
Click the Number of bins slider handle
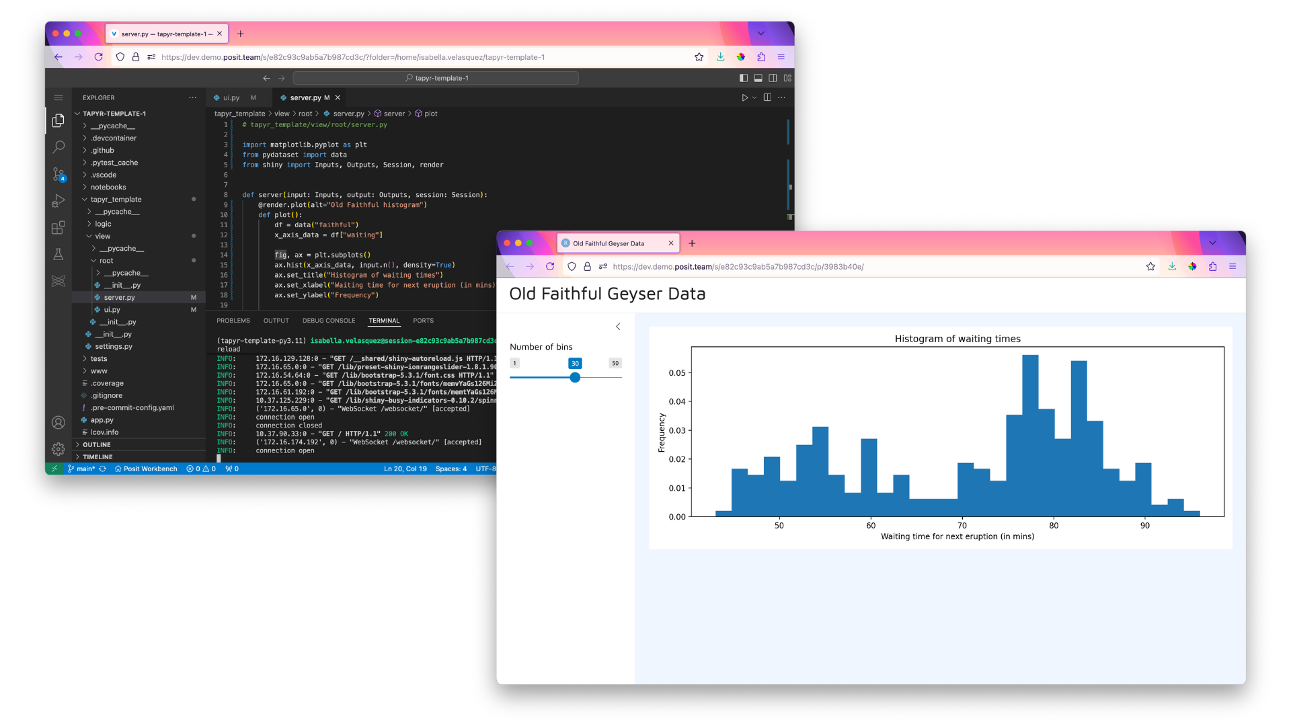click(575, 378)
